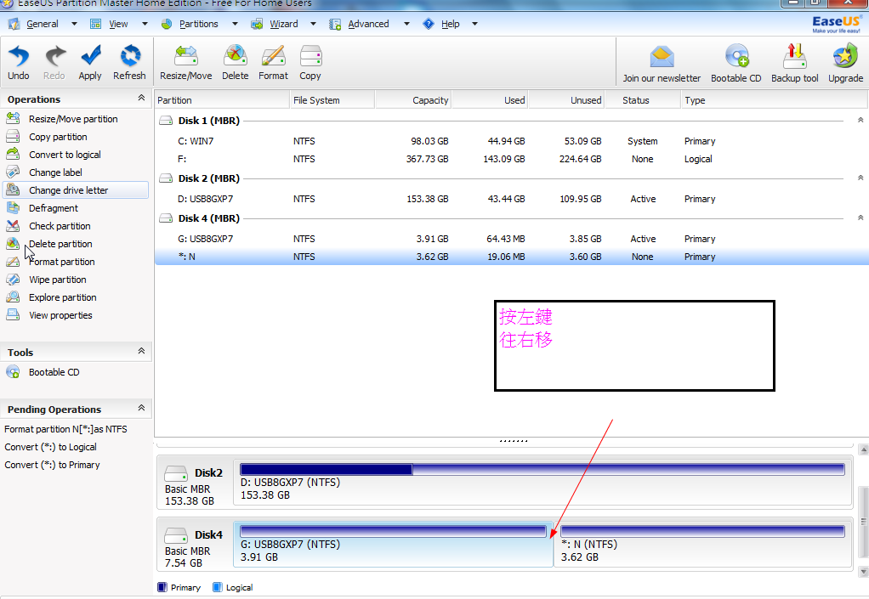
Task: Select D: USB8GXP7 block in Disk2 map
Action: click(x=542, y=483)
